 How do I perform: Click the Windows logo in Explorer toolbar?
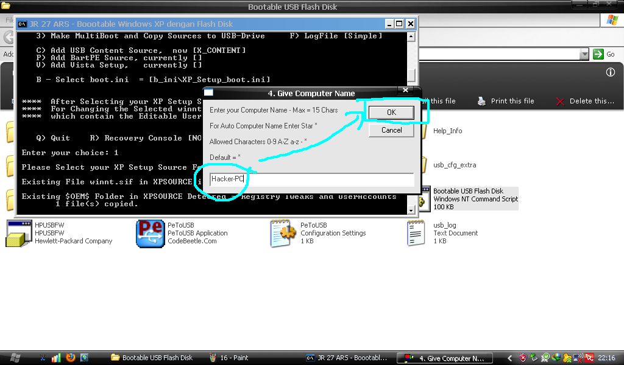(612, 20)
